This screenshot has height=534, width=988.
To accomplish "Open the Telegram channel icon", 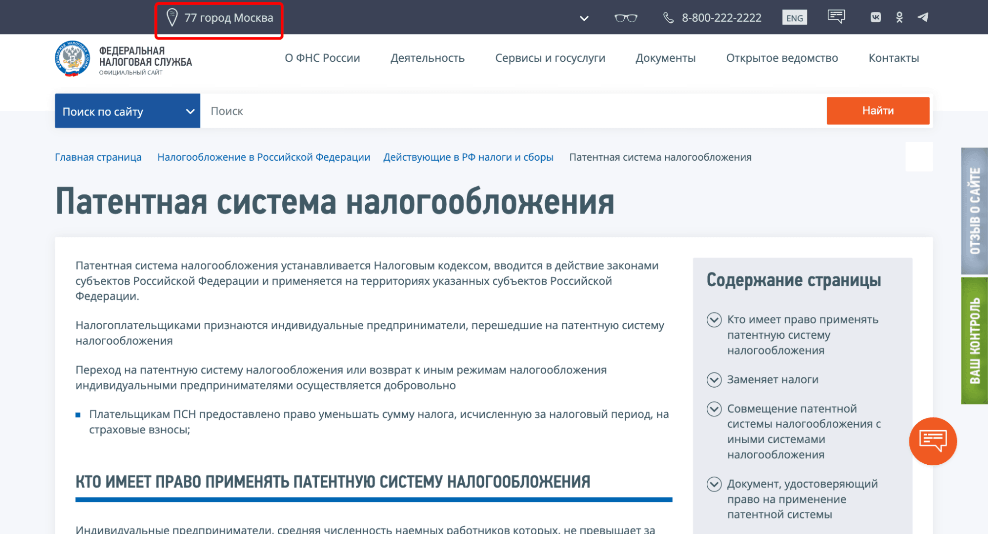I will pyautogui.click(x=923, y=17).
